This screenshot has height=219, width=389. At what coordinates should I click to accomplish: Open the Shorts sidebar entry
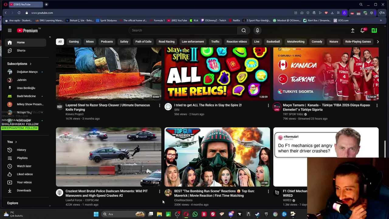25,50
